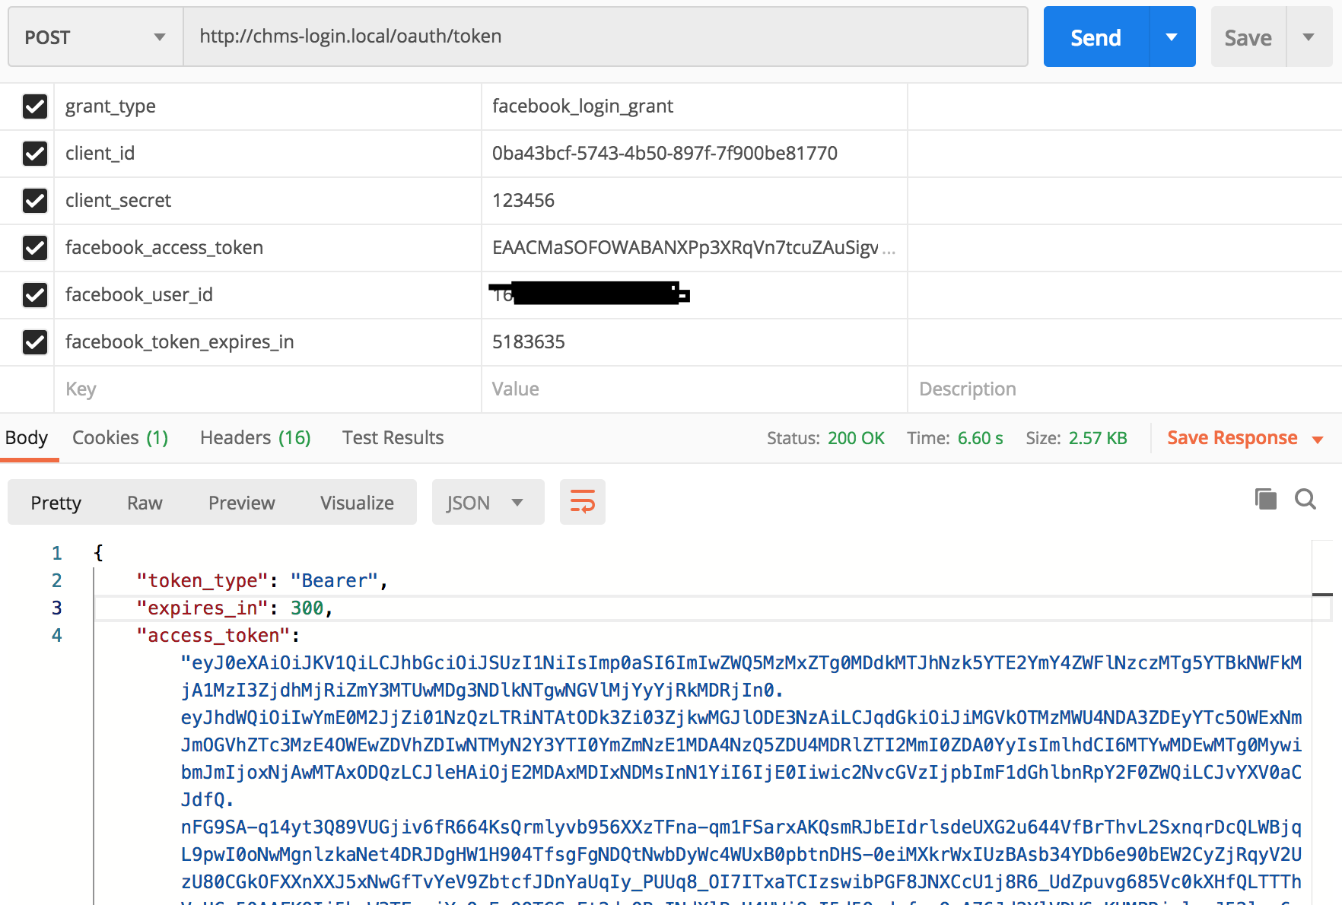Click the "Bearer" value in JSON response
Viewport: 1342px width, 905px height.
[x=334, y=580]
